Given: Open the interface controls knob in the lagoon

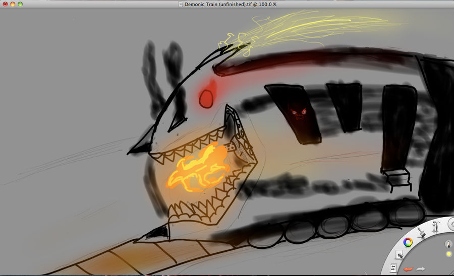Looking at the screenshot, I should point(451,224).
